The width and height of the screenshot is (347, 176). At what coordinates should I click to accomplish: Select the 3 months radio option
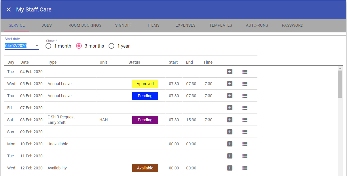pyautogui.click(x=79, y=46)
